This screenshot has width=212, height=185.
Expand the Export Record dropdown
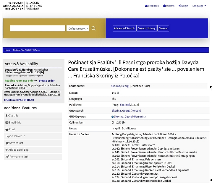pos(15,136)
